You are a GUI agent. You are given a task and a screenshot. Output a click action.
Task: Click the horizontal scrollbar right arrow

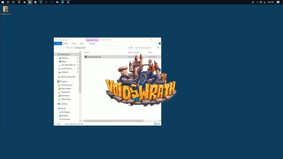[160, 121]
